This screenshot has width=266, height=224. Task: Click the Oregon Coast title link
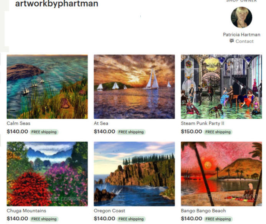(x=109, y=211)
